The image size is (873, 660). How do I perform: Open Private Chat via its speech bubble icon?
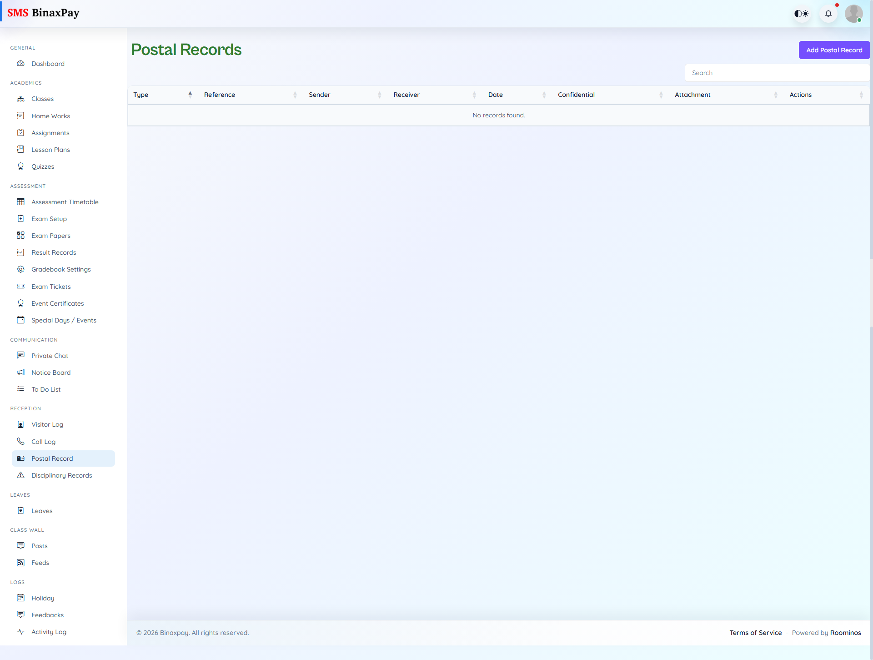point(21,355)
